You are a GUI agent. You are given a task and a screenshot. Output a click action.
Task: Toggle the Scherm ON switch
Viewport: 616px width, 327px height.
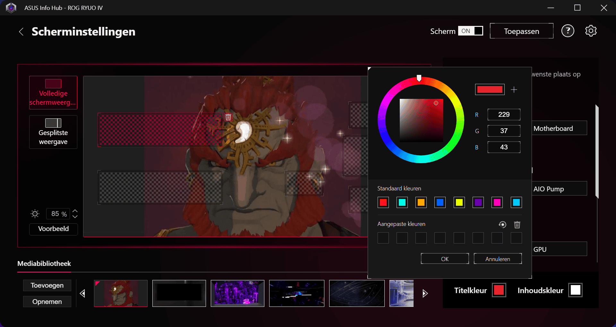[x=470, y=31]
